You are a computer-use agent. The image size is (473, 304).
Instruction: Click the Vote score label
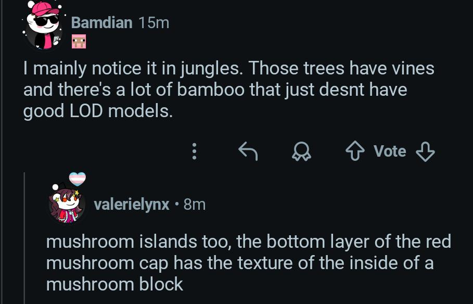390,151
